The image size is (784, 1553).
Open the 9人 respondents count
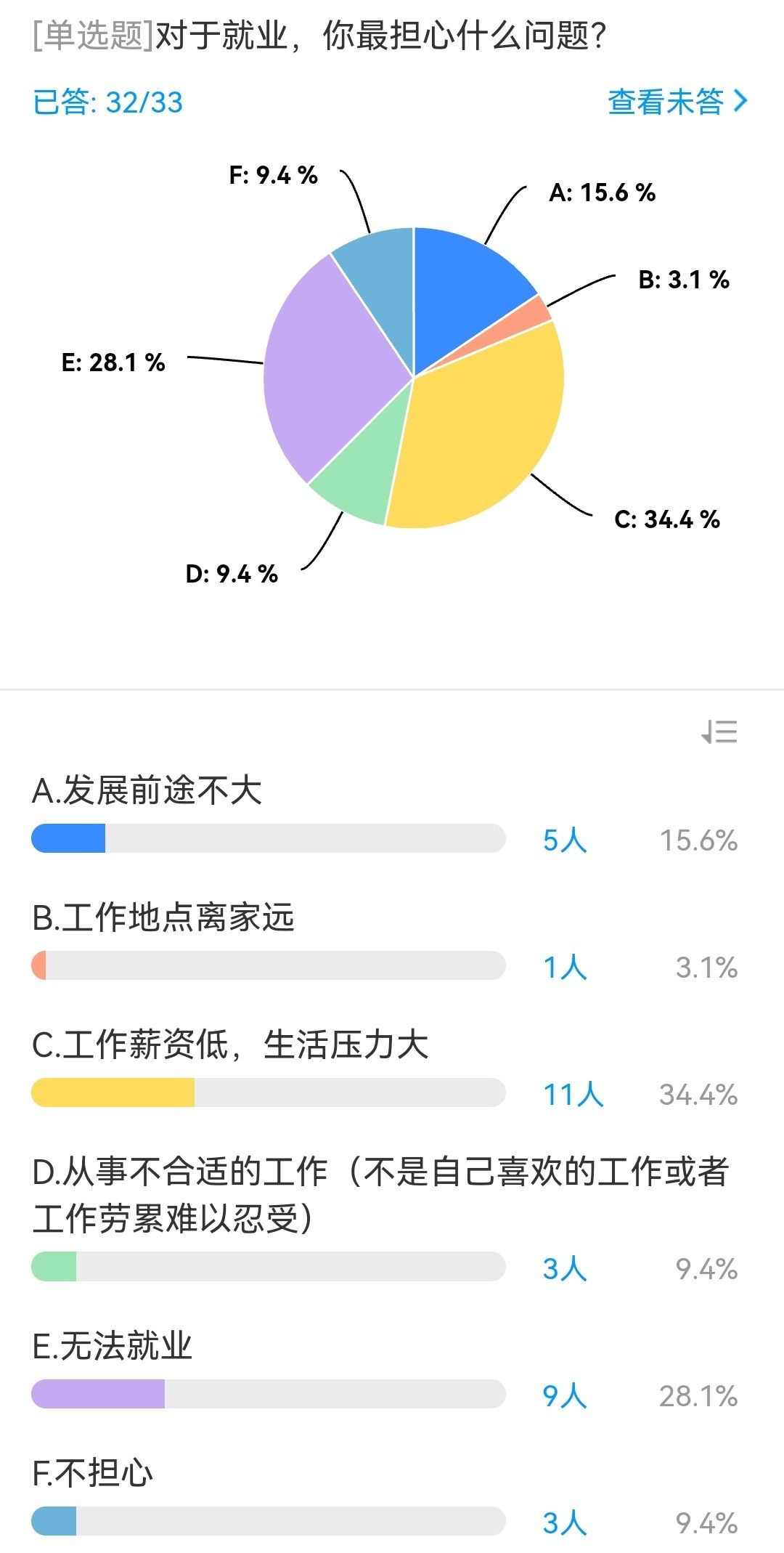pos(565,1395)
